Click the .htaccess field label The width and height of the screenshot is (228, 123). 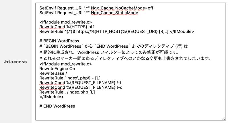[x=15, y=62]
